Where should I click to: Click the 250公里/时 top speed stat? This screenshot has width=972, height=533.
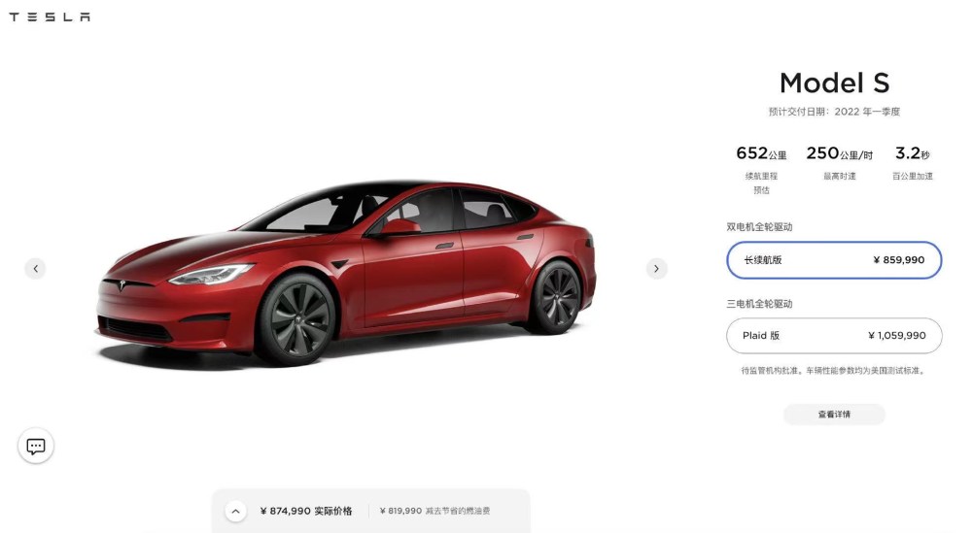840,152
